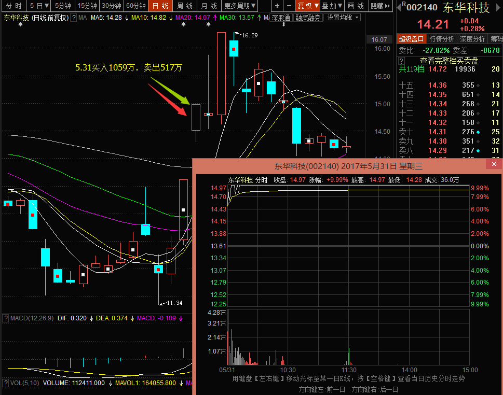Open the 5日 period dropdown
The width and height of the screenshot is (503, 395).
click(x=39, y=6)
